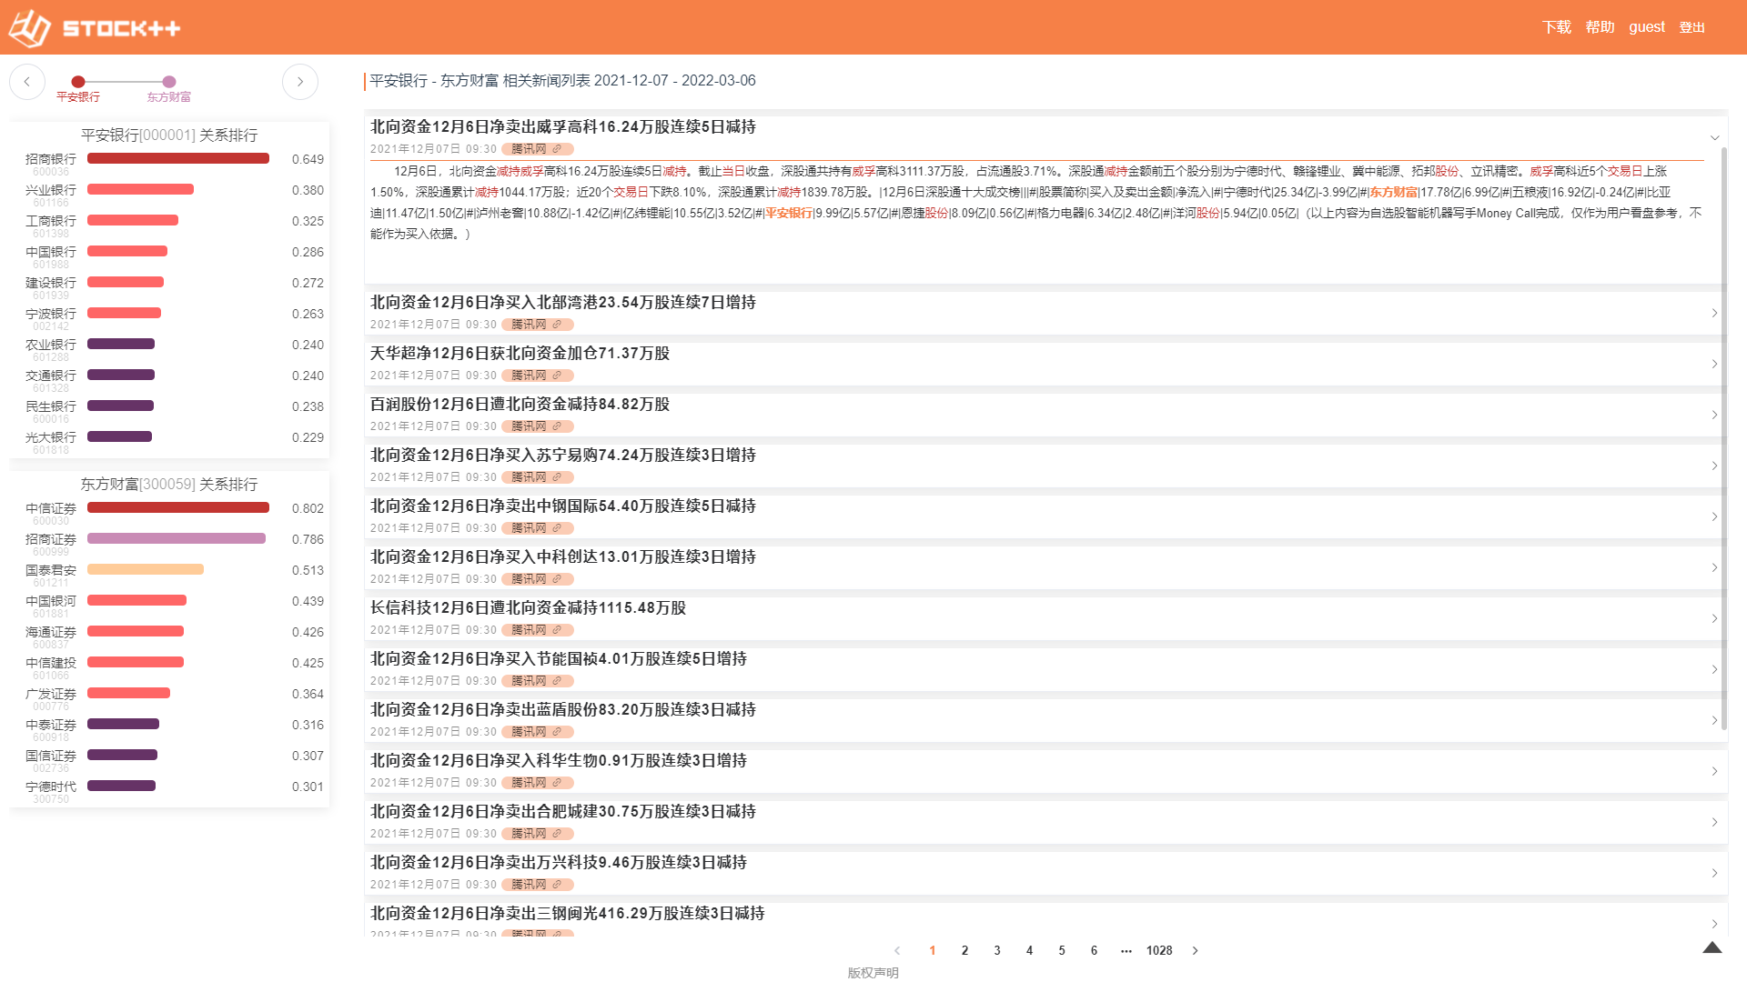Open source link icon on 北部湾港 news item
The width and height of the screenshot is (1747, 982).
coord(557,325)
